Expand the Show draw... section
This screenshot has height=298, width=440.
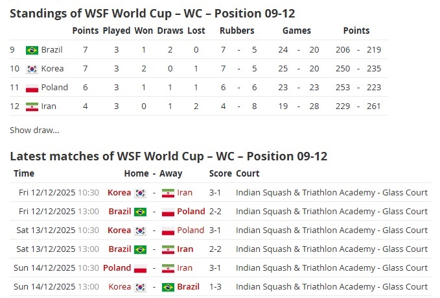click(x=34, y=130)
